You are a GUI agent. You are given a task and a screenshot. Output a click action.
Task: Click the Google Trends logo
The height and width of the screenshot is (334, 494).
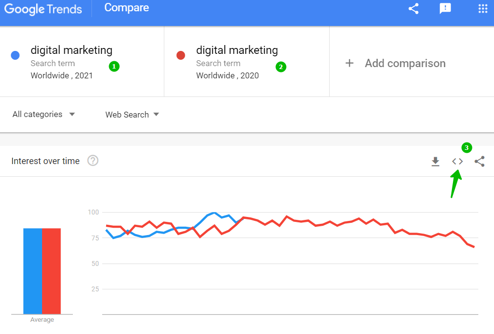click(x=43, y=9)
